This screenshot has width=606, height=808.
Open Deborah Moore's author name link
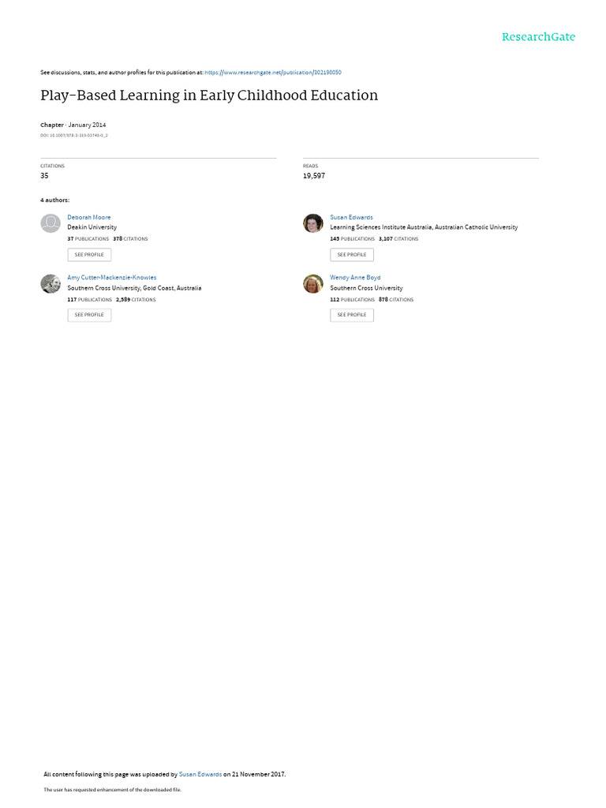[x=89, y=218]
